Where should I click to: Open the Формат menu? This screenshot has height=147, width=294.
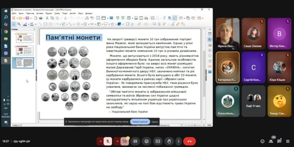[49, 13]
